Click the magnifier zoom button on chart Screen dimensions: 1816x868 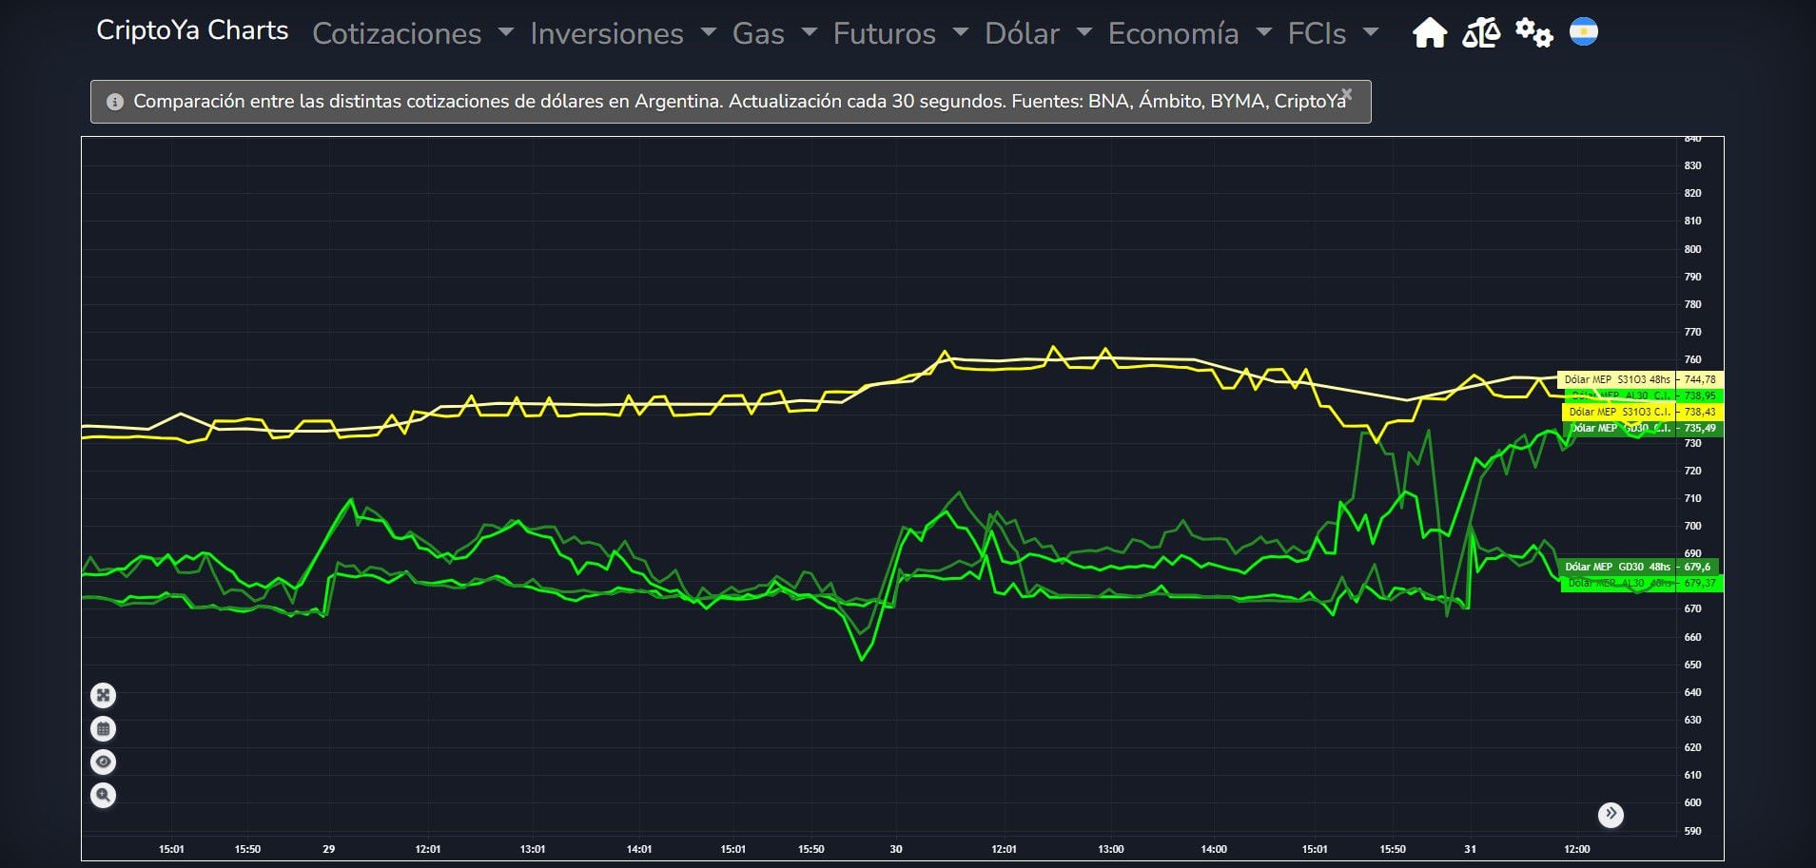coord(104,795)
